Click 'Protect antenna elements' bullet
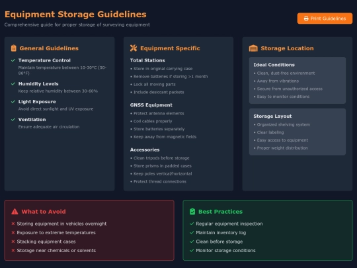Image resolution: width=357 pixels, height=268 pixels. tap(157, 113)
